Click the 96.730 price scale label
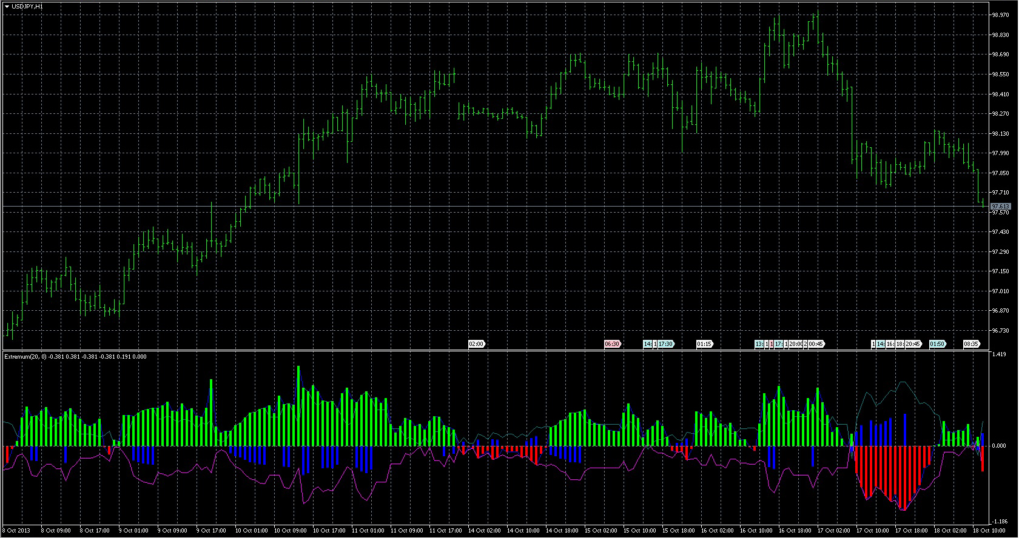Screen dimensions: 1019x538 [1001, 331]
